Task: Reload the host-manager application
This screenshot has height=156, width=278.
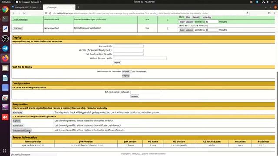Action: point(196,17)
